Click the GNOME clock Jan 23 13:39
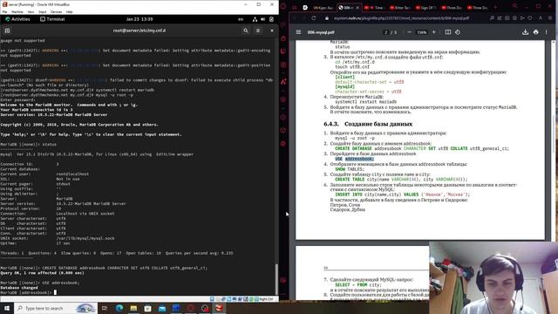This screenshot has width=558, height=314. coord(139,19)
